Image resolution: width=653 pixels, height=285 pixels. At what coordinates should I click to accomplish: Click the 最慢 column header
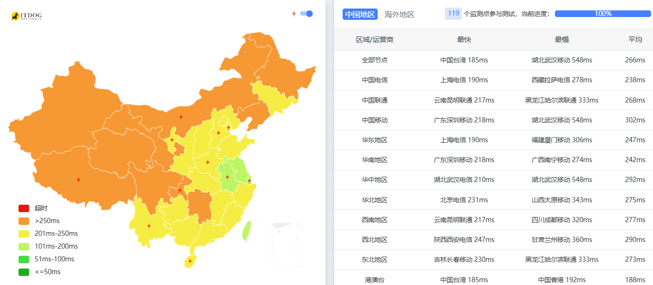[x=562, y=40]
